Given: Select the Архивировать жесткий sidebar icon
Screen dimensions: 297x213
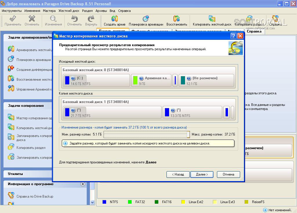Looking at the screenshot, I should coord(11,49).
